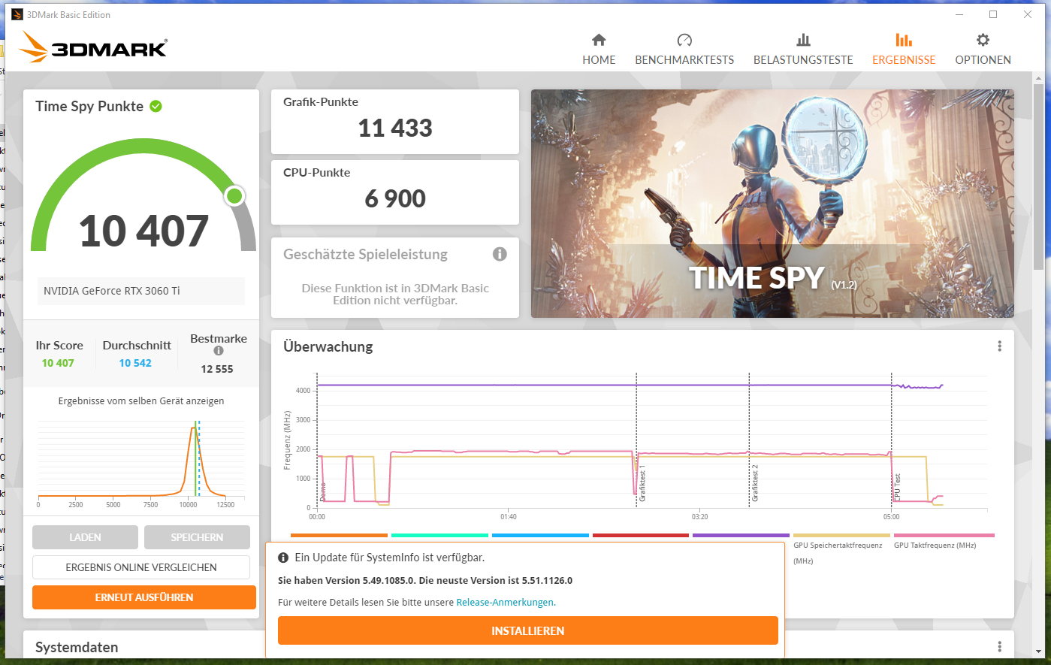
Task: Click turquoise legend color bar
Action: [x=439, y=536]
